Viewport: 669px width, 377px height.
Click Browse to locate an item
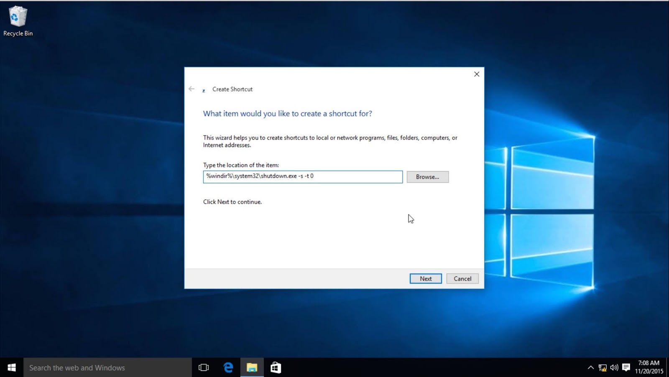point(427,176)
